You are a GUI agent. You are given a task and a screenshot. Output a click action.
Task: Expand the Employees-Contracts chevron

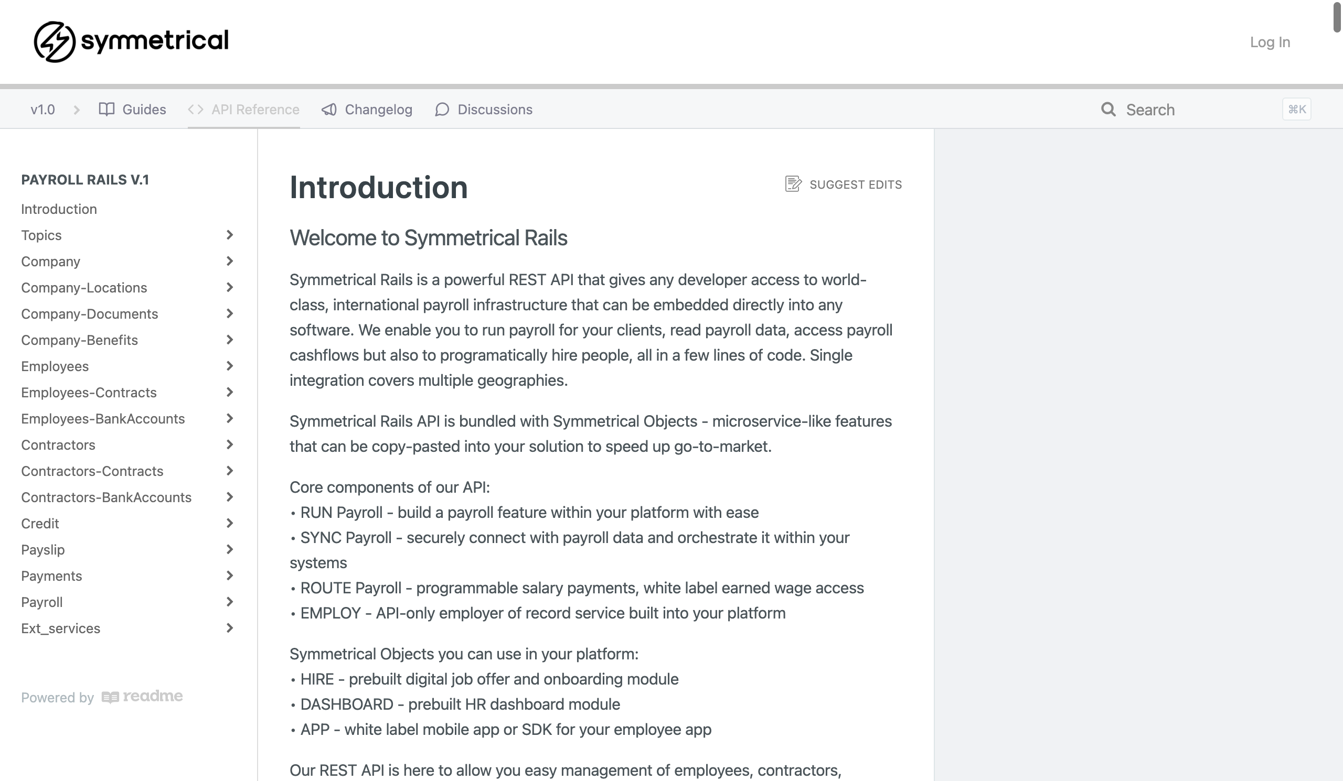coord(230,392)
